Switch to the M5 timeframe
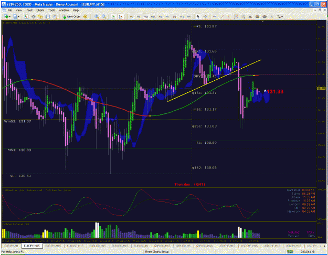 (x=139, y=16)
